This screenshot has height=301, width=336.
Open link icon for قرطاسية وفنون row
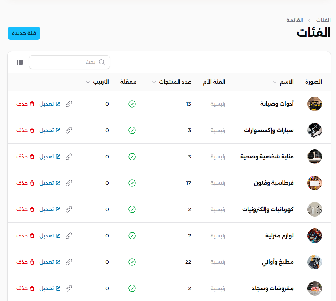tap(69, 183)
